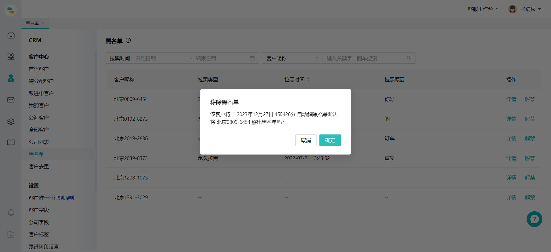Click 解禁 for 北京0192-8273
Viewport: 551px width, 252px height.
(x=530, y=119)
